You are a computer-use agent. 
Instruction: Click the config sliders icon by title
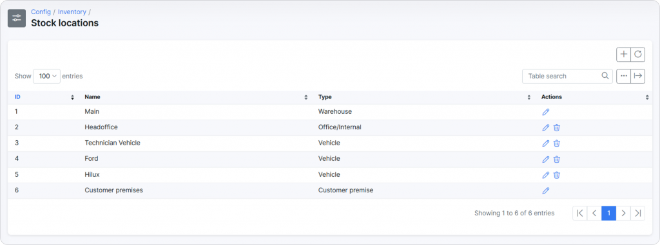[x=17, y=18]
